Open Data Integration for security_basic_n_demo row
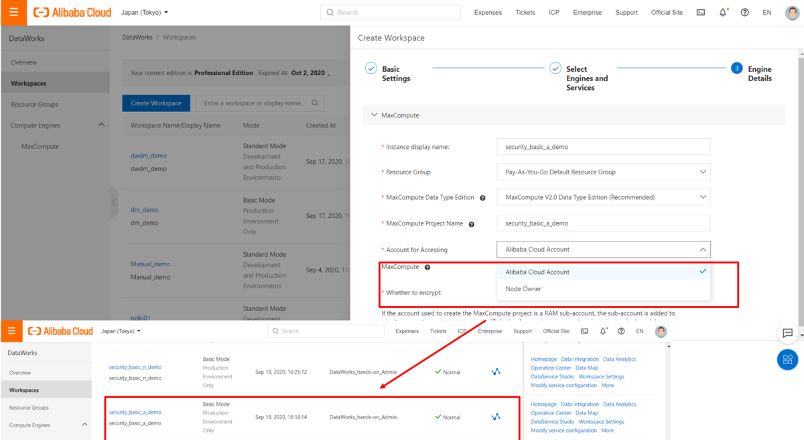The width and height of the screenshot is (804, 440). 580,360
